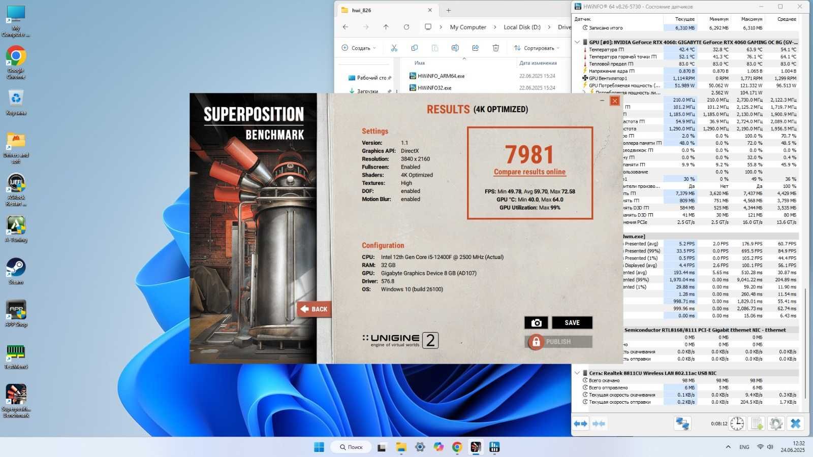The height and width of the screenshot is (457, 813).
Task: Open the clock showing 12:32
Action: pyautogui.click(x=793, y=447)
